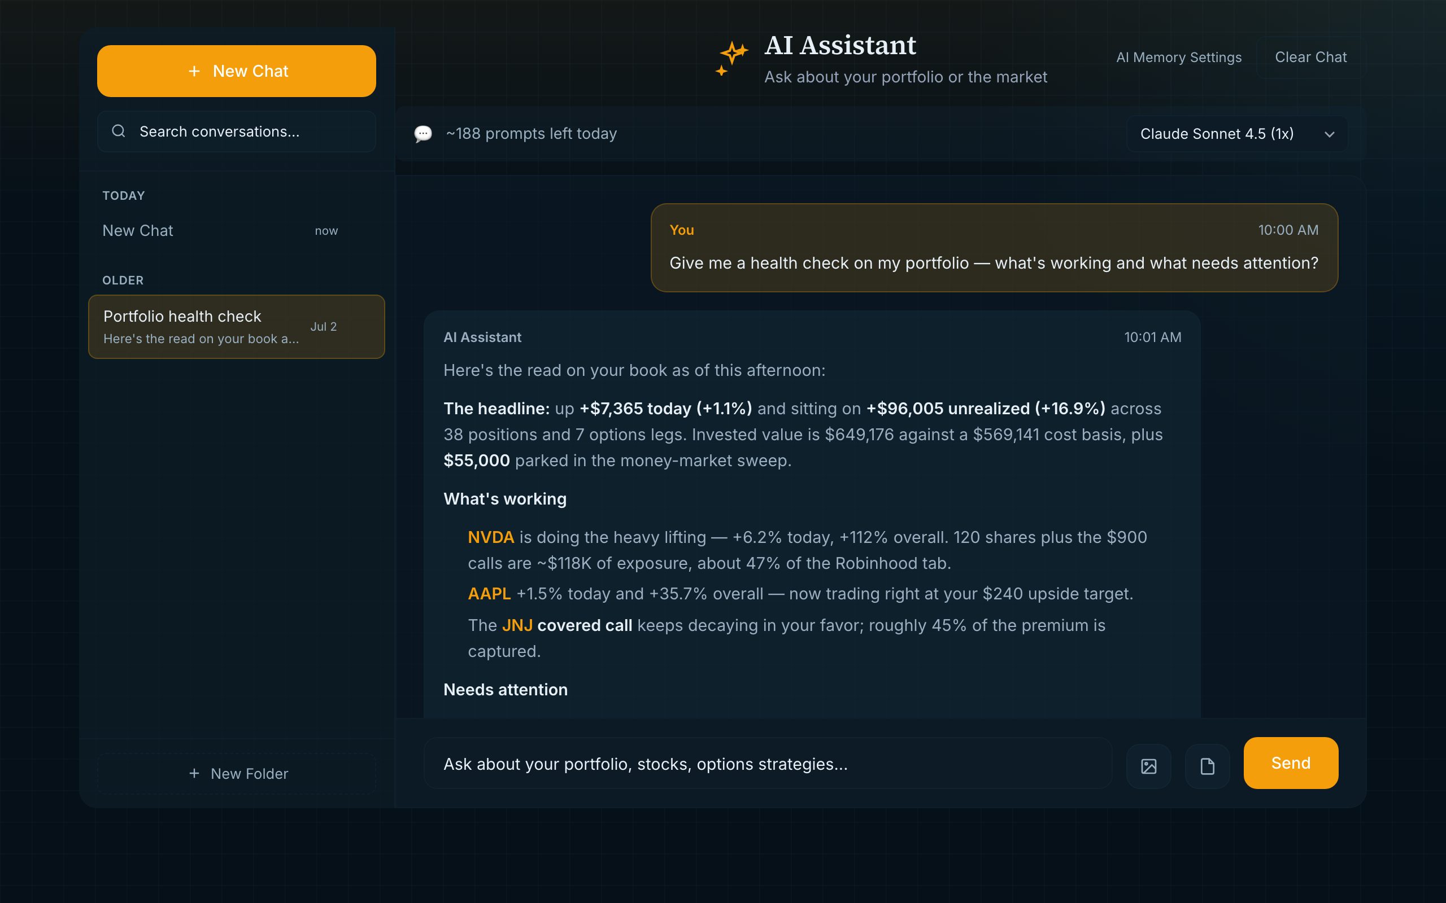Click the JNJ ticker link
The height and width of the screenshot is (903, 1446).
(517, 625)
